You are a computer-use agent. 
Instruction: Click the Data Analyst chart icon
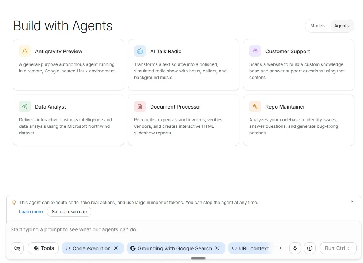[x=25, y=106]
